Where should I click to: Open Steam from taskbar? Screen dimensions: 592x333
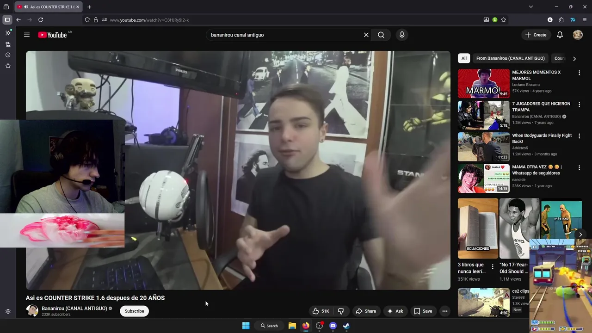point(346,326)
